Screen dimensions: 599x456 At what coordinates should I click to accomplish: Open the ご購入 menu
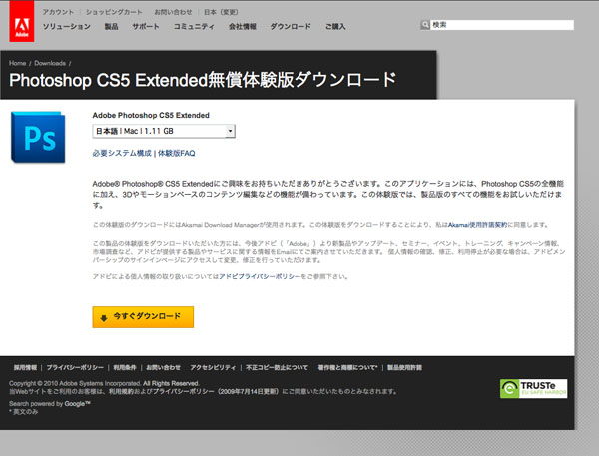point(335,26)
